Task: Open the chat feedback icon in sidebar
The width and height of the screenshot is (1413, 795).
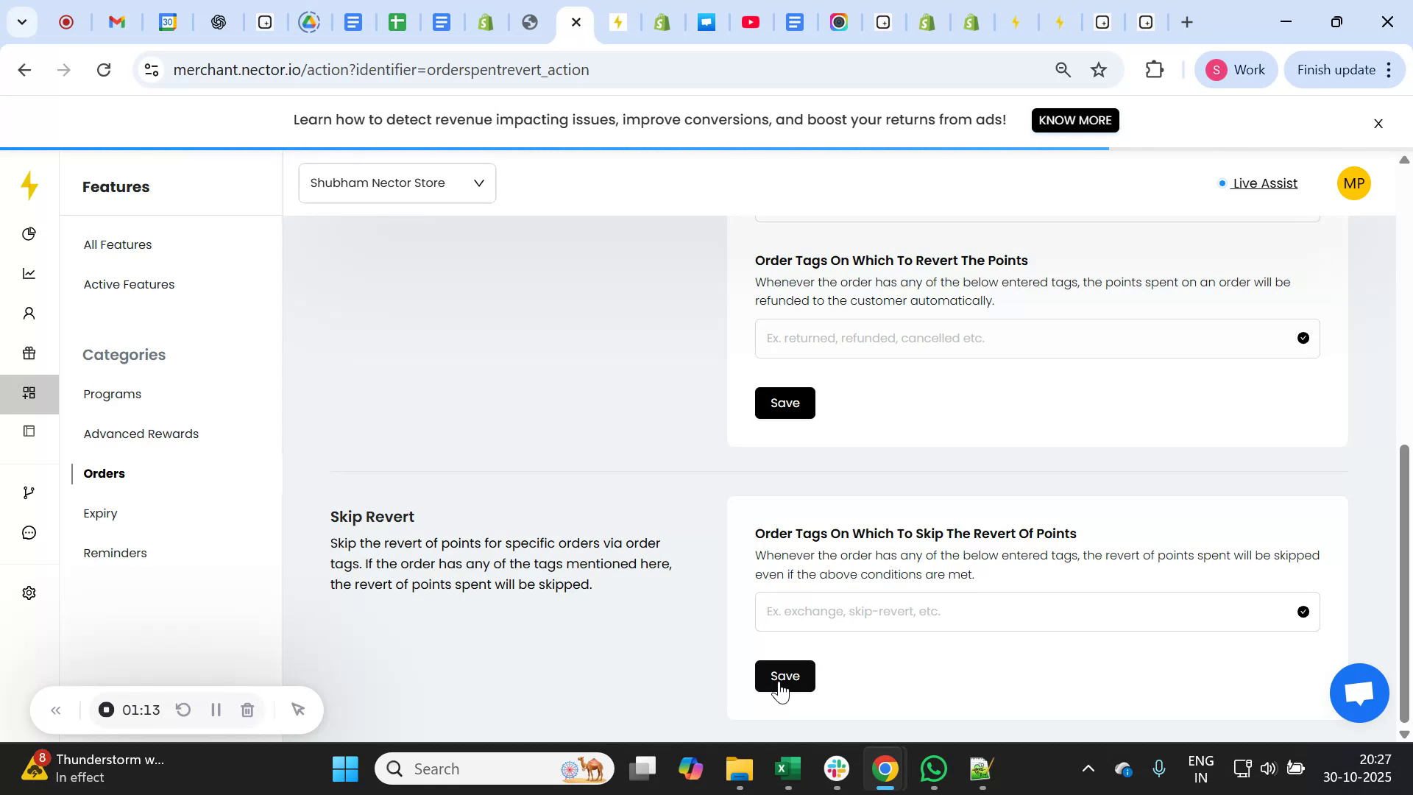Action: click(x=29, y=532)
